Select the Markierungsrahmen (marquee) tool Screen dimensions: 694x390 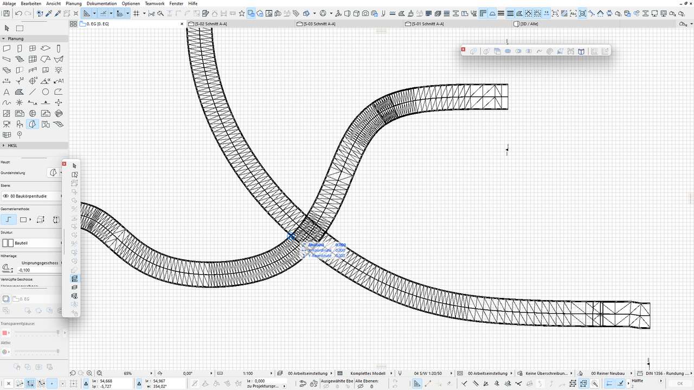click(x=75, y=174)
